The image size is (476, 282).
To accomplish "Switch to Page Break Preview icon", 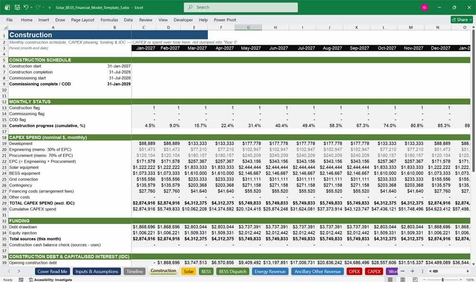I will pos(415,279).
